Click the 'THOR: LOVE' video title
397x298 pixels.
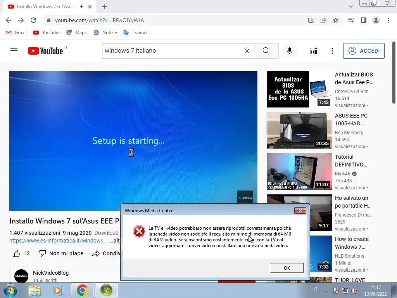click(350, 280)
